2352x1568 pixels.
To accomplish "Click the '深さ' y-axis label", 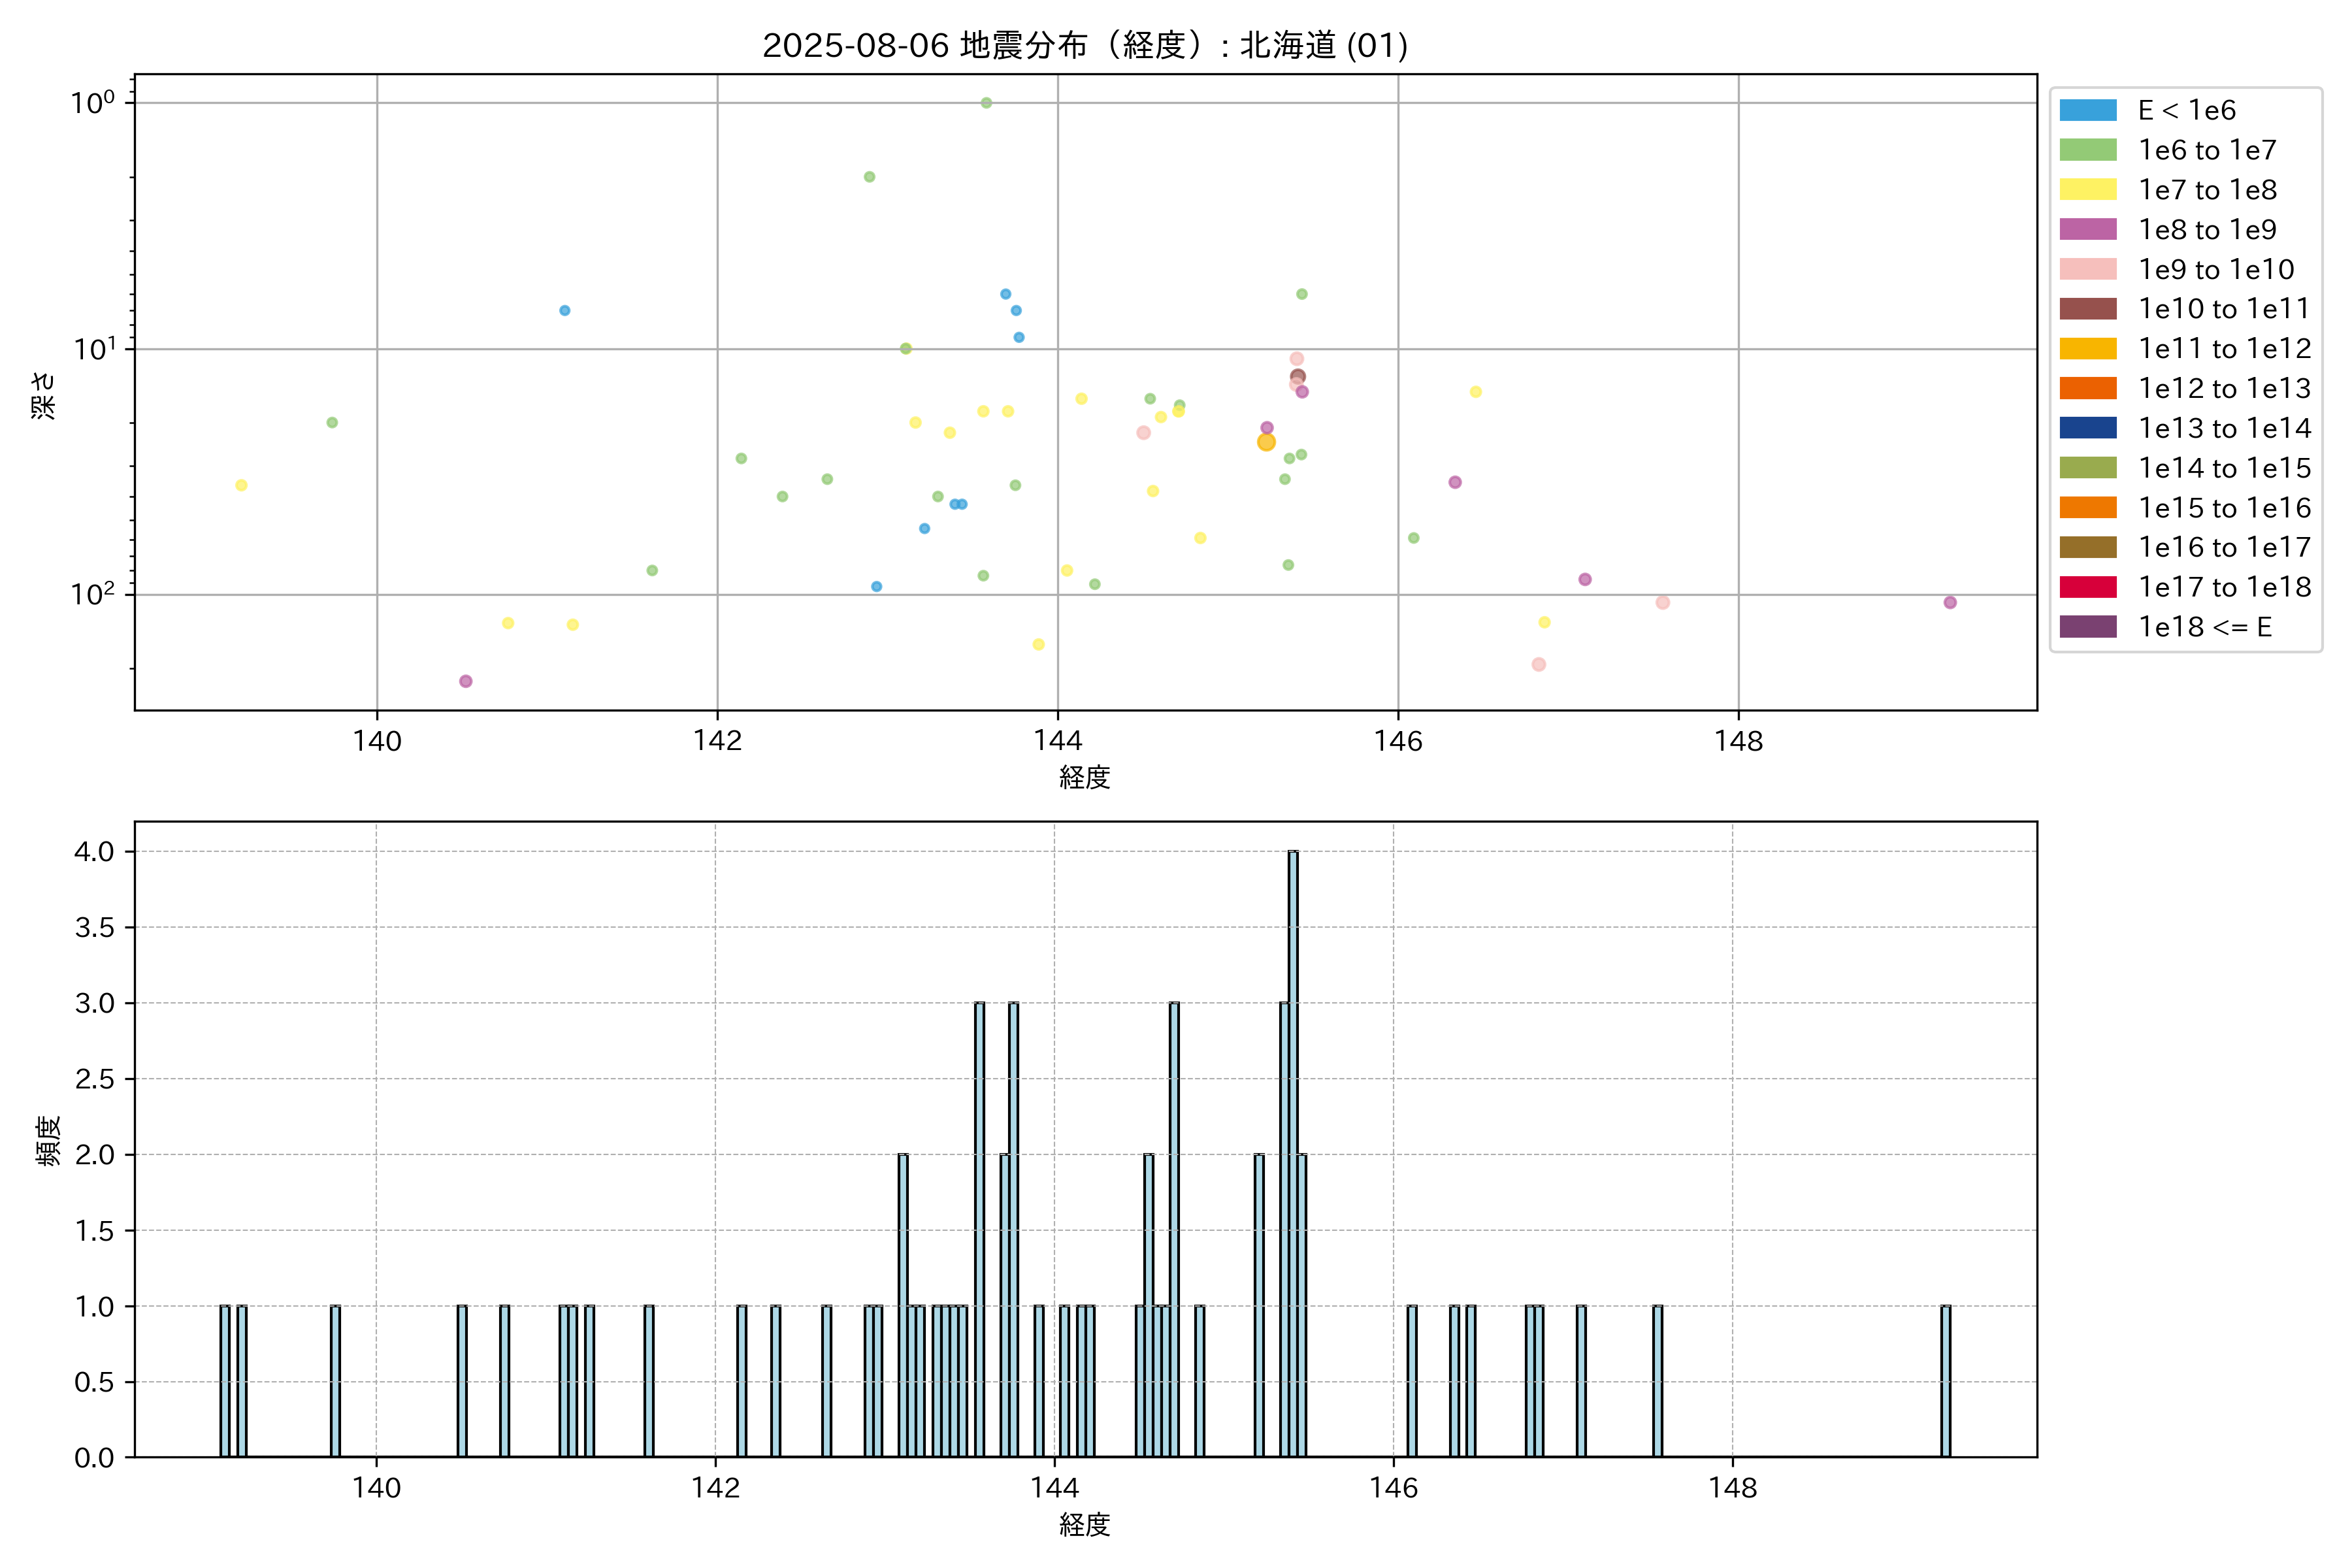I will tap(44, 395).
